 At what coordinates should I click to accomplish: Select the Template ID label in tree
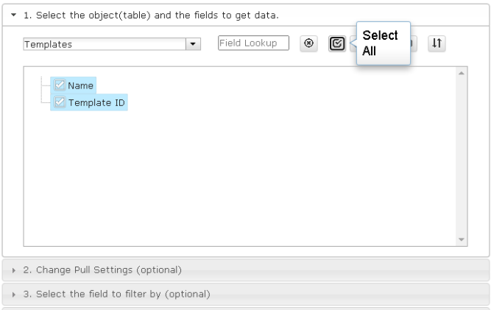96,102
